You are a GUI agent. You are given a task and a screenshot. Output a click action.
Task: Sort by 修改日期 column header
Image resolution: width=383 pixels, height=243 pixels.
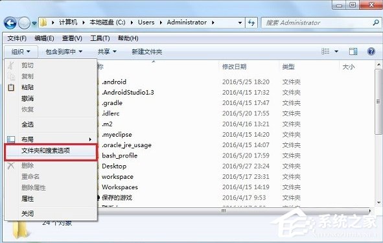click(234, 67)
